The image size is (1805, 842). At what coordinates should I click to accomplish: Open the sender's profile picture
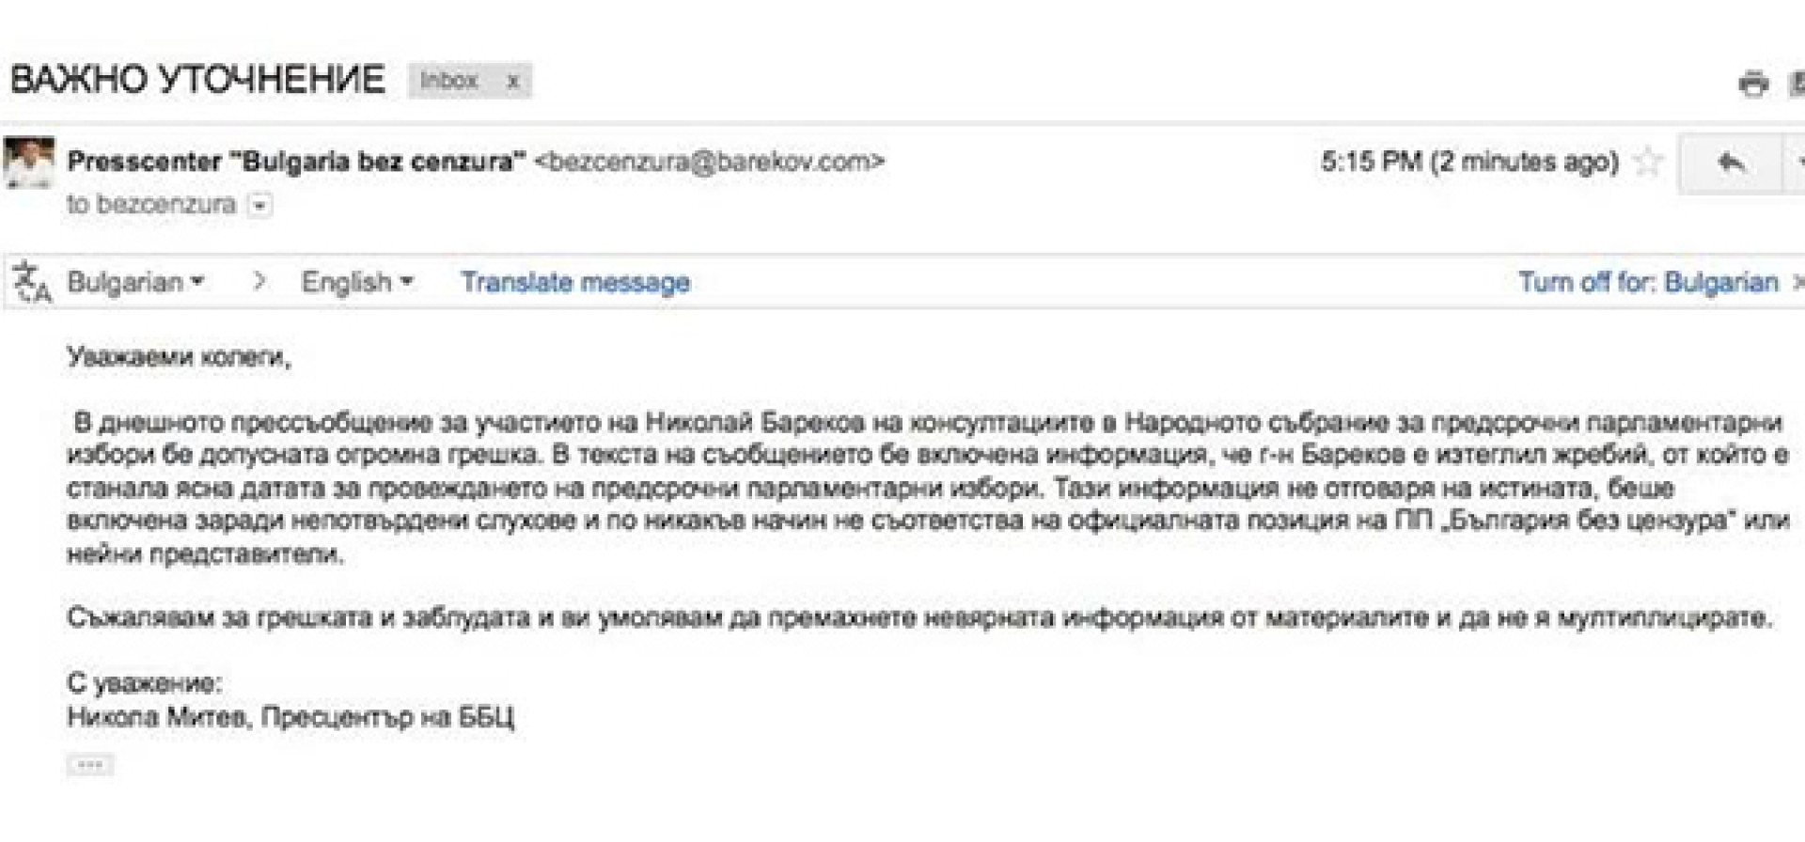[x=29, y=162]
